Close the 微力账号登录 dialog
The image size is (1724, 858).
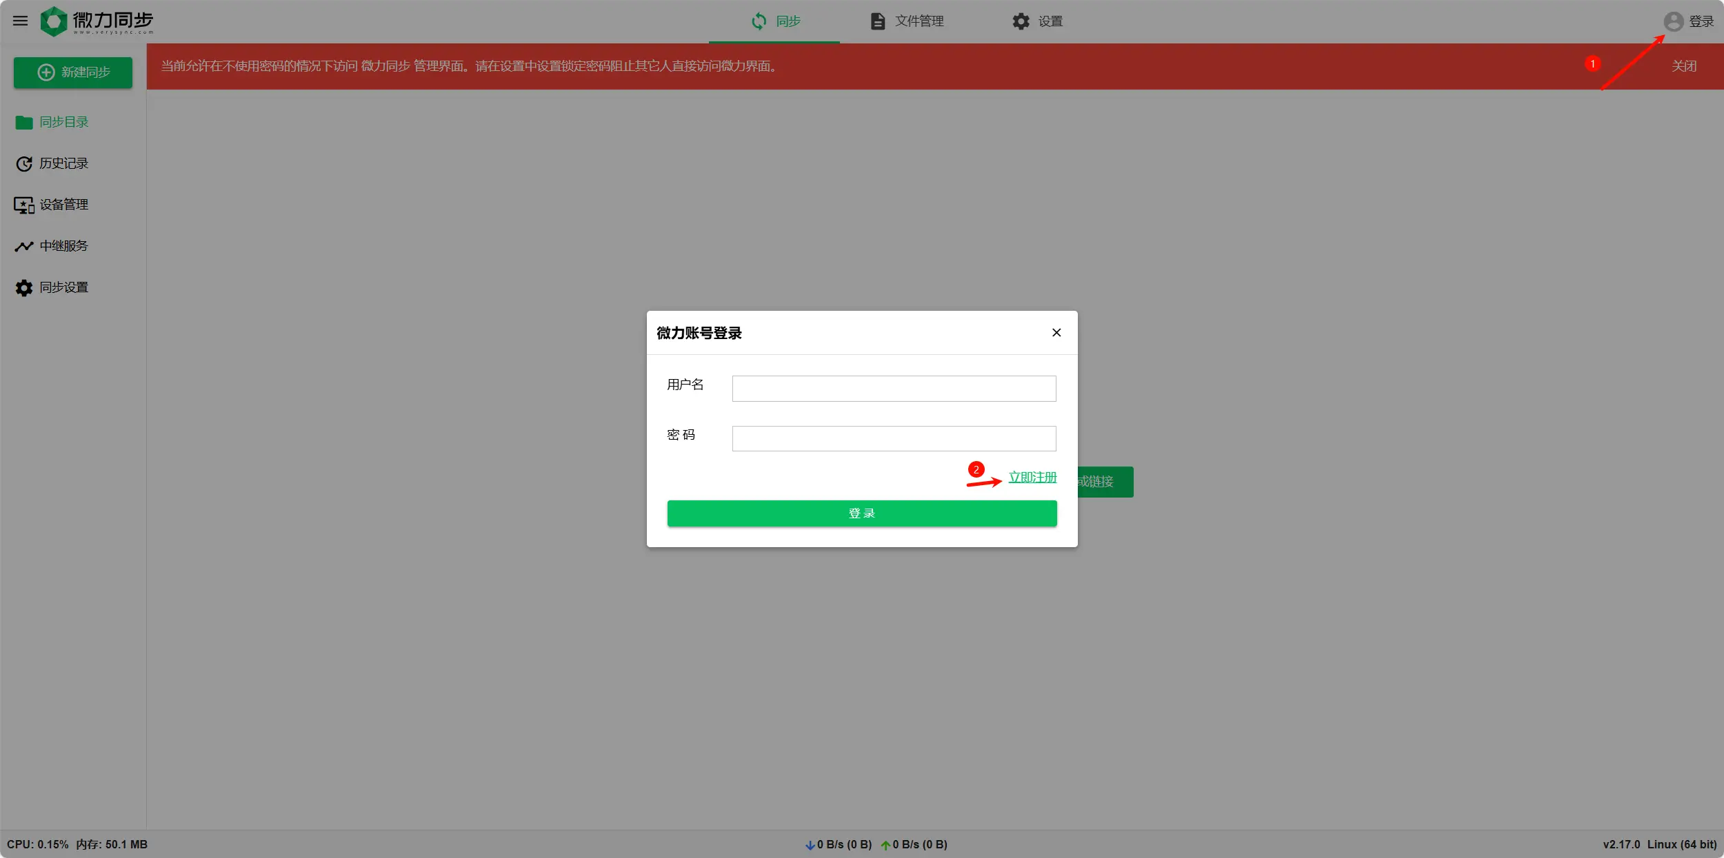[1056, 332]
